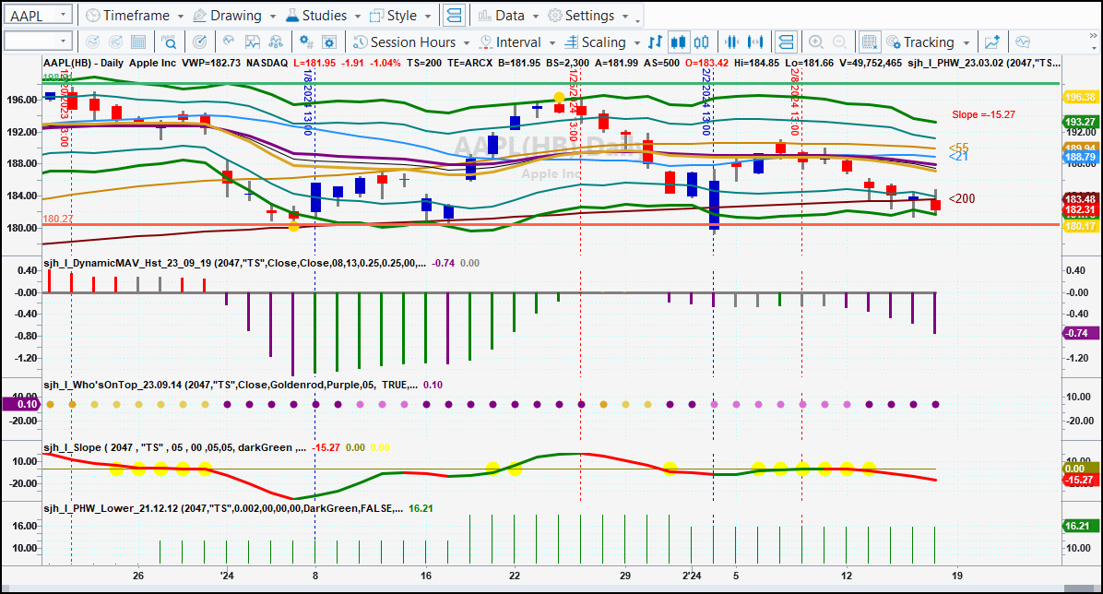Click the 'VWP=182.73' value in header

point(211,63)
